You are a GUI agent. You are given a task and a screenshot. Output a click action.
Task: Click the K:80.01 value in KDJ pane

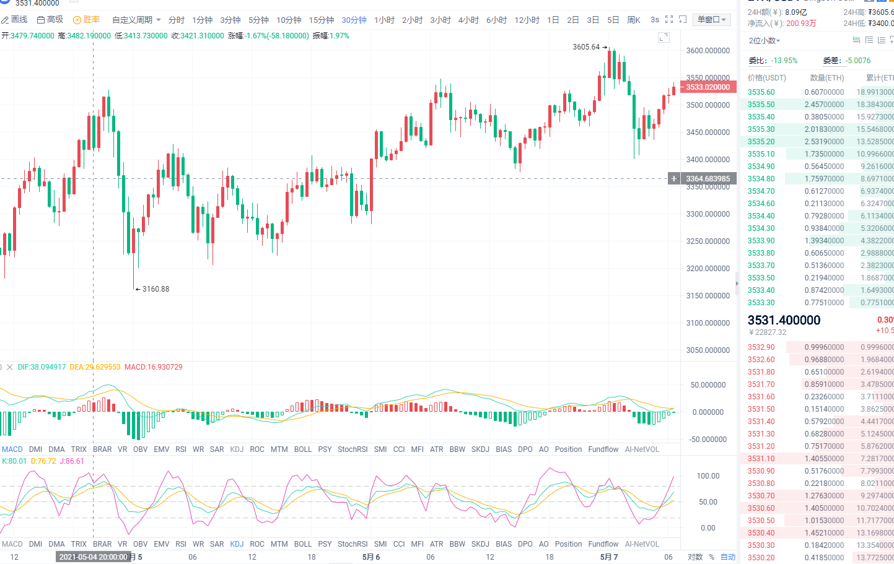[x=14, y=461]
